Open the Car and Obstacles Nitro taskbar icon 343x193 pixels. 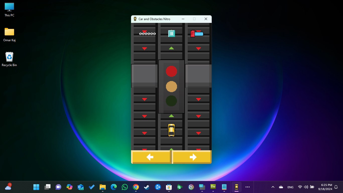(236, 187)
